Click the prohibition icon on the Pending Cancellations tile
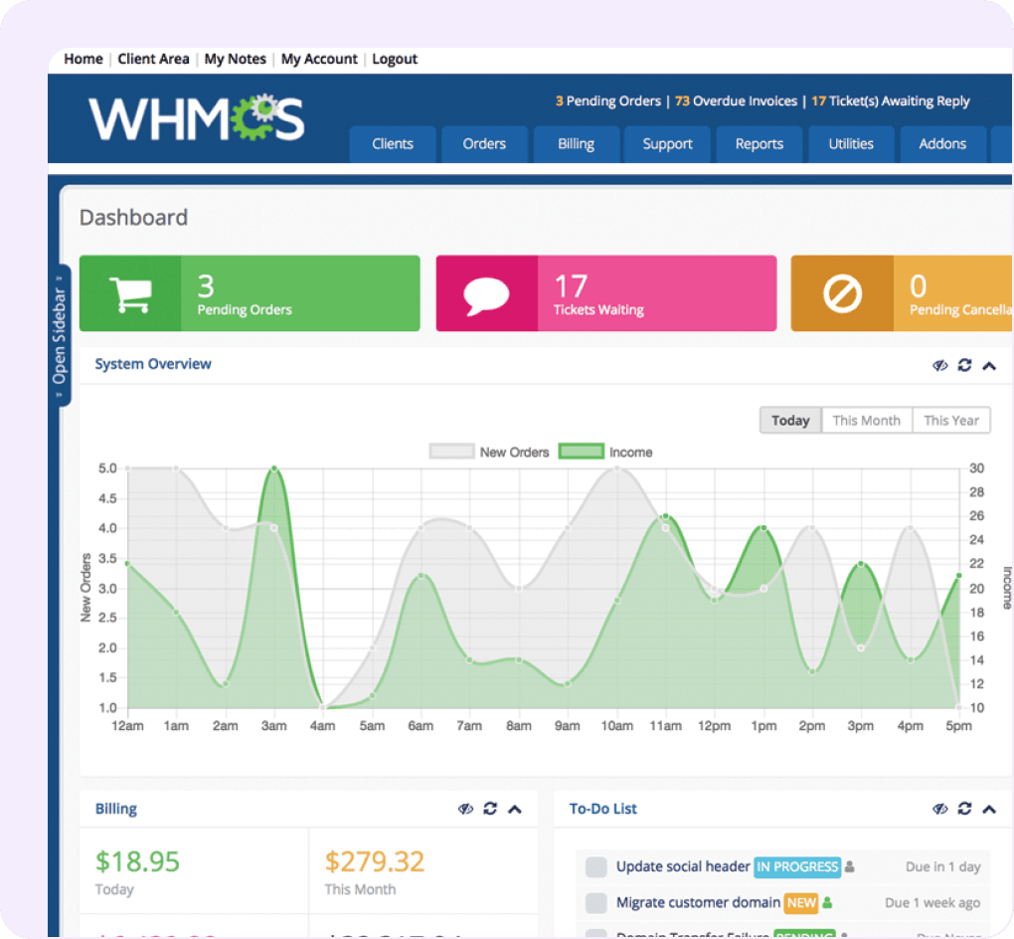The width and height of the screenshot is (1014, 939). (x=841, y=292)
